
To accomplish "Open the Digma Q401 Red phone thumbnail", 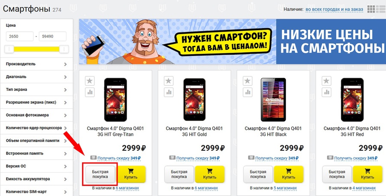I will (352, 100).
